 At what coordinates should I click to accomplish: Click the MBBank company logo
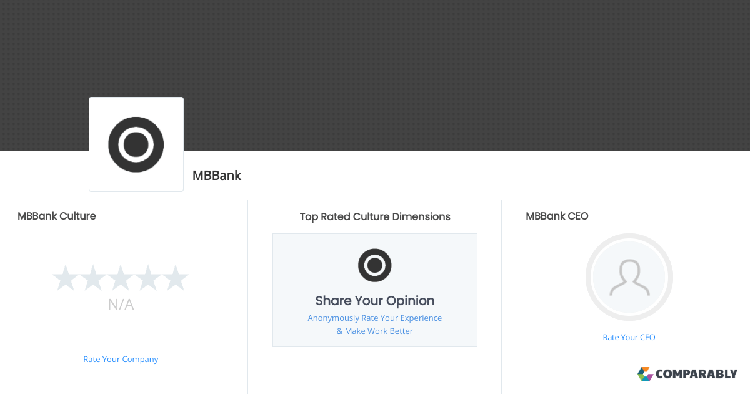pos(136,144)
